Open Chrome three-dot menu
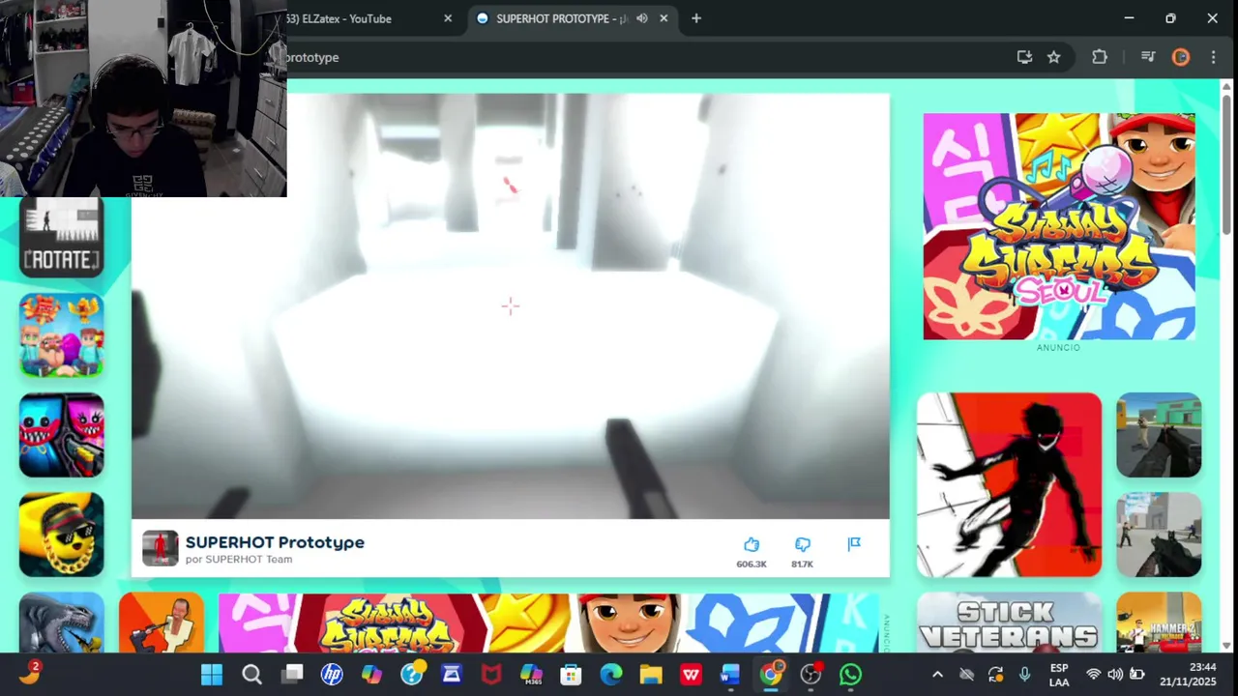1238x696 pixels. point(1213,57)
